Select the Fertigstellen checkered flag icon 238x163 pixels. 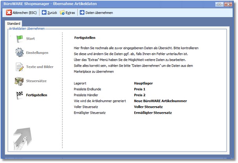tap(19, 95)
